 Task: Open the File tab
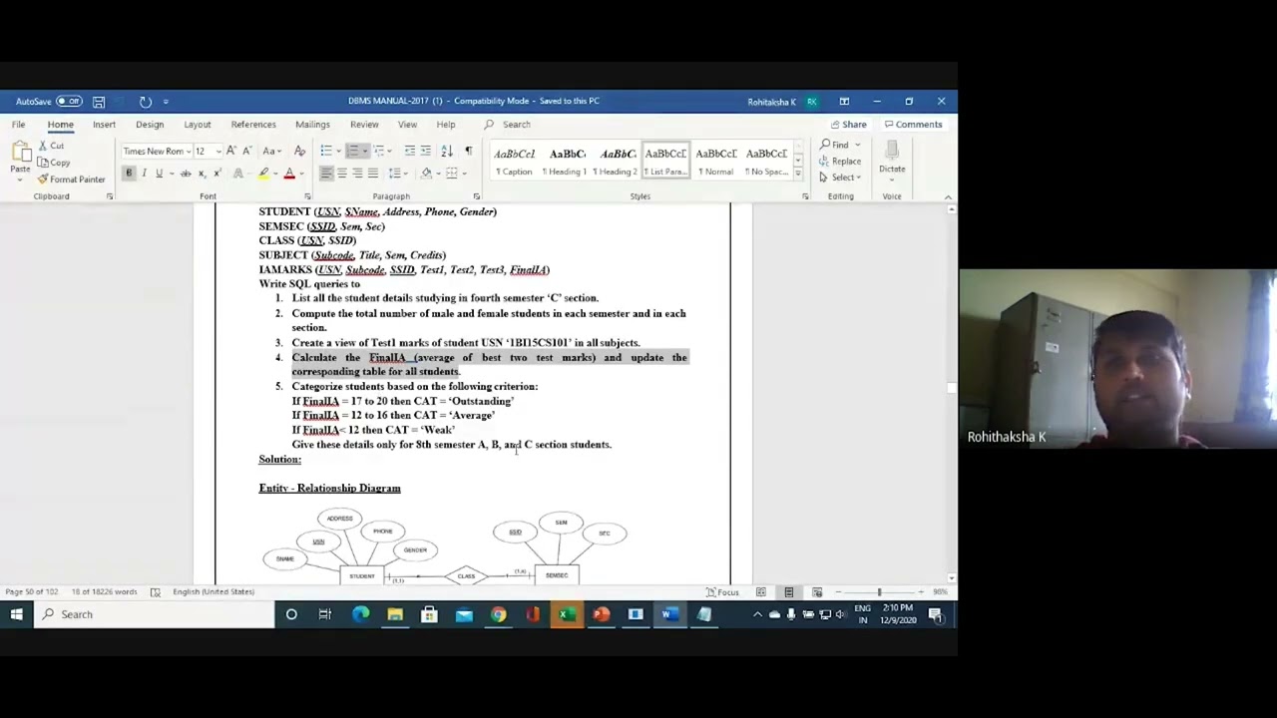pyautogui.click(x=18, y=125)
